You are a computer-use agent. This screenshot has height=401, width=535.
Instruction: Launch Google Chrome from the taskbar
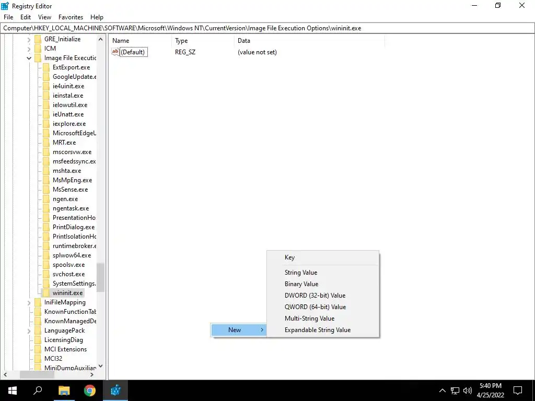coord(90,391)
